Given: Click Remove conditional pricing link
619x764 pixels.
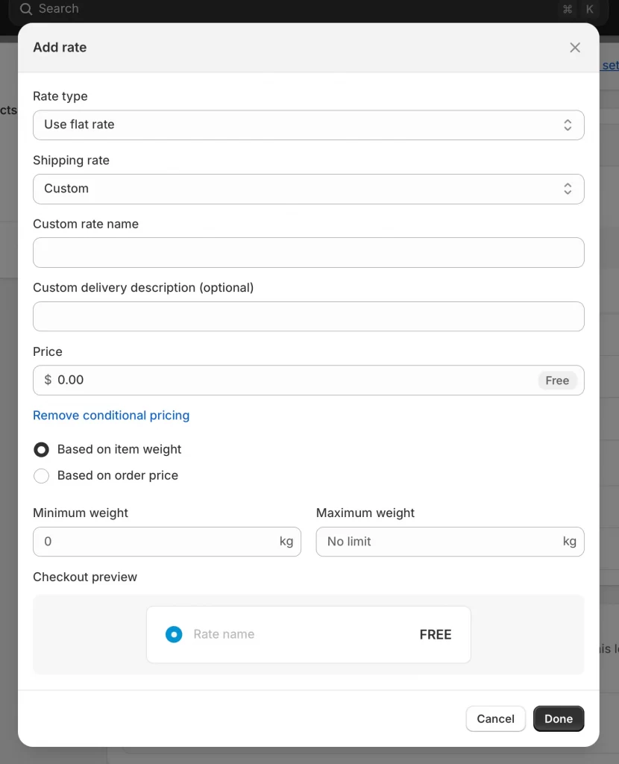Looking at the screenshot, I should (111, 416).
